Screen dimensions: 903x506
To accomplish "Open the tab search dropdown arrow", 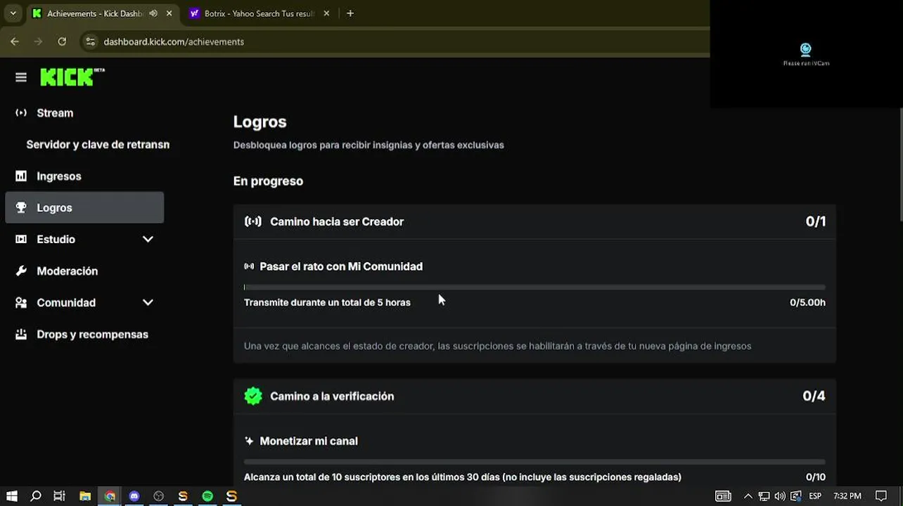I will (x=13, y=13).
